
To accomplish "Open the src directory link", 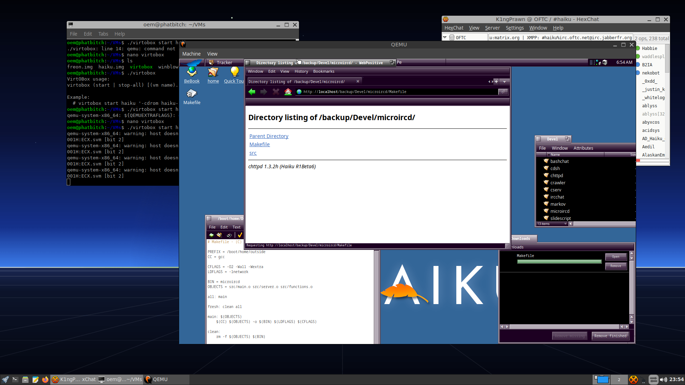I will pyautogui.click(x=253, y=153).
